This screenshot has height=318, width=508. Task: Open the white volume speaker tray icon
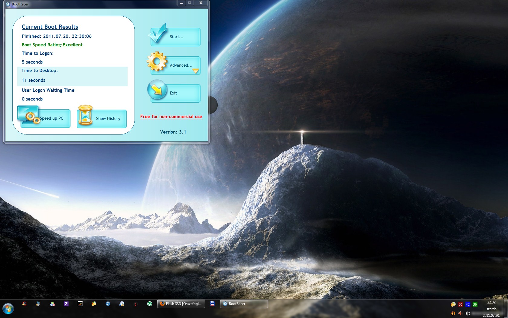tap(467, 313)
